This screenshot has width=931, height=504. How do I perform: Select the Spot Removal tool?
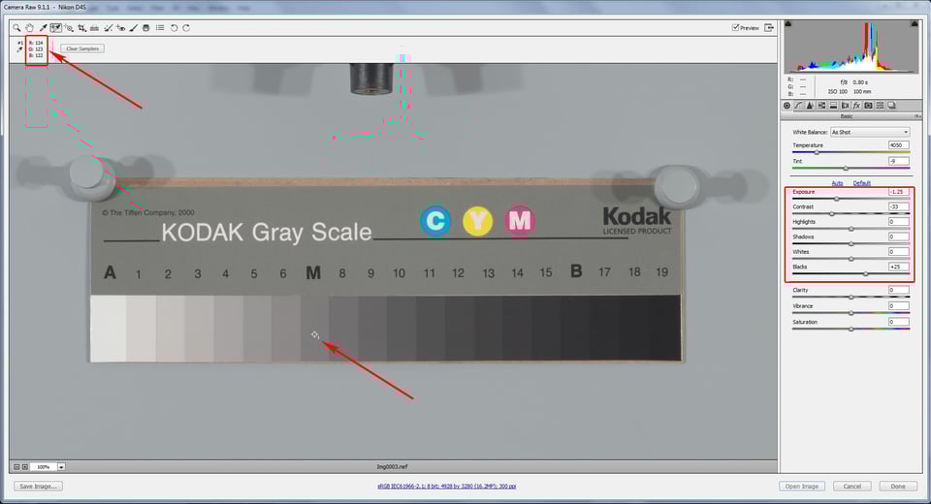click(108, 28)
